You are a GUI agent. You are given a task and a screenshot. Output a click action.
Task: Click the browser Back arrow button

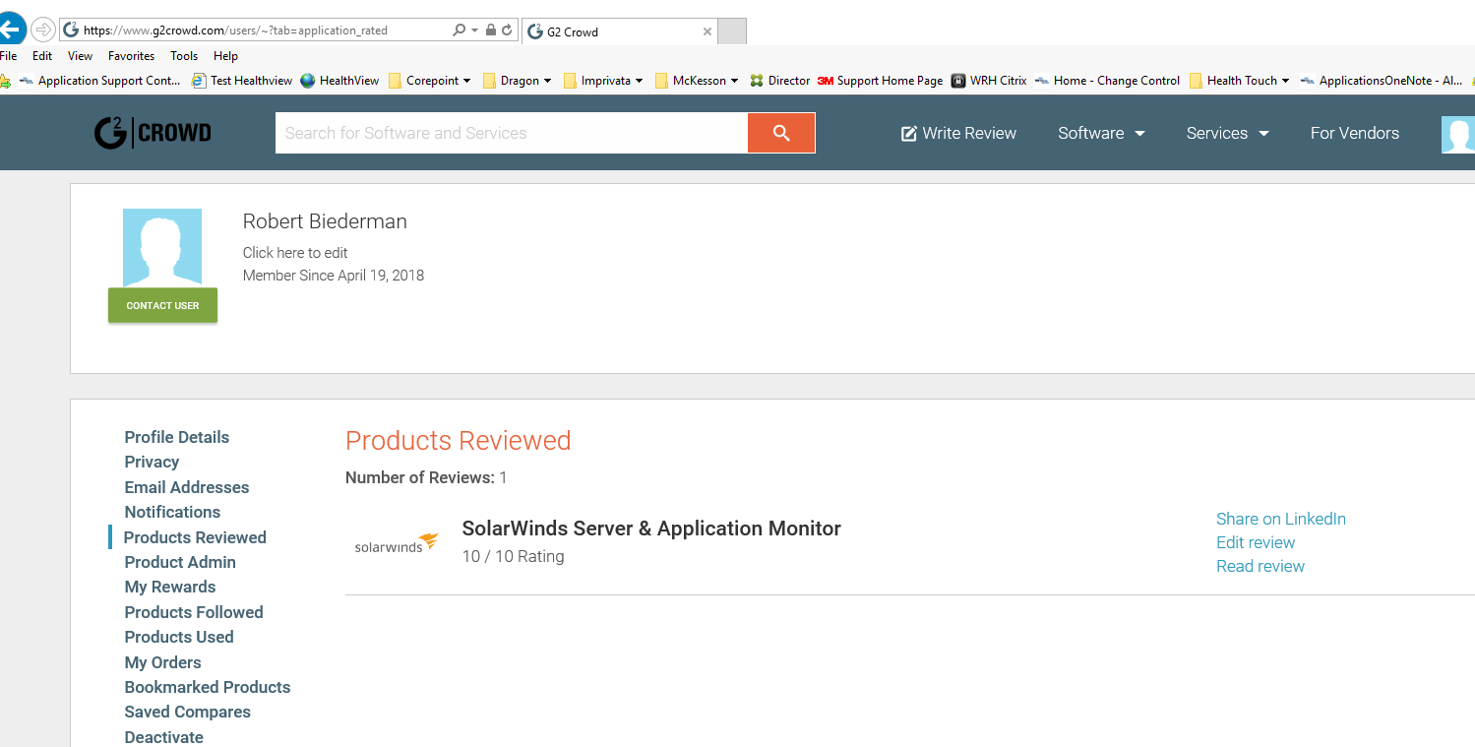coord(10,30)
